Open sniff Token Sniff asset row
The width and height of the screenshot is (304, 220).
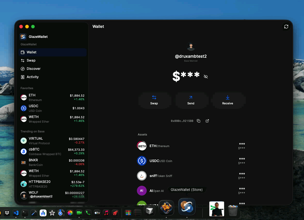[x=191, y=176]
